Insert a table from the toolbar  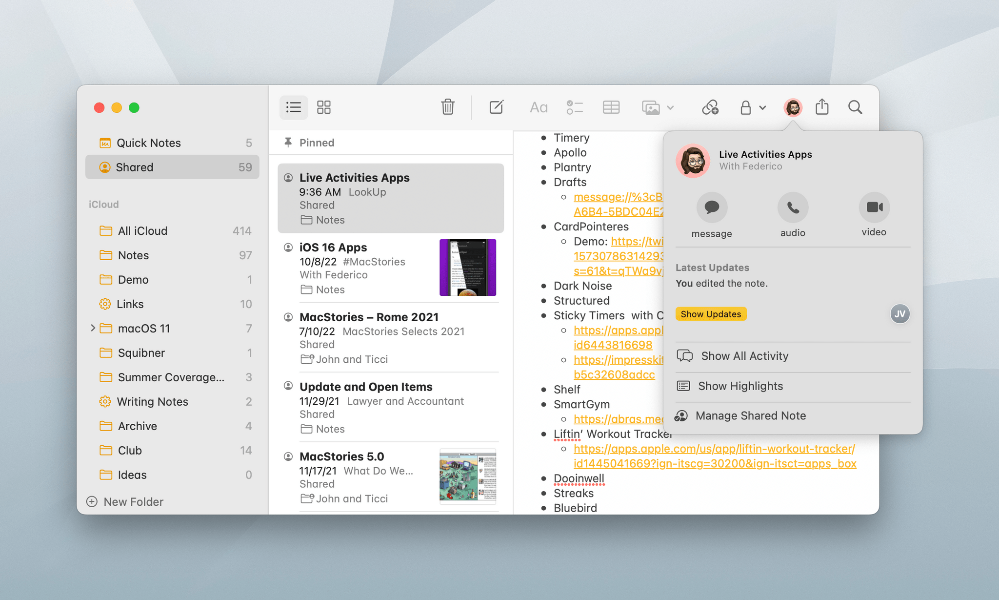click(611, 107)
